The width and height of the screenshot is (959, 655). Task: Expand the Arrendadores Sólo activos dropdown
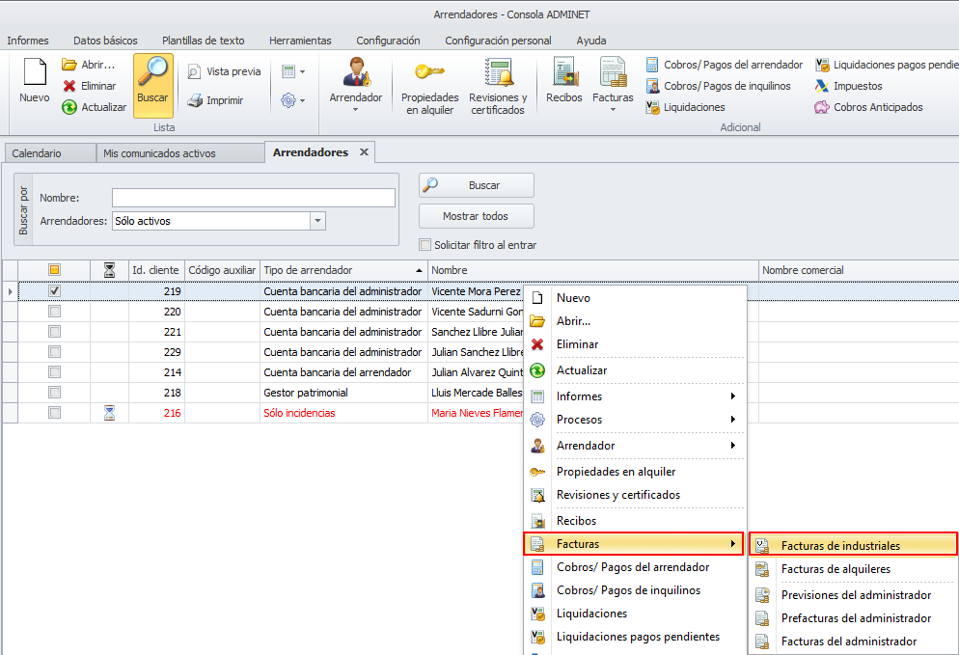[317, 221]
